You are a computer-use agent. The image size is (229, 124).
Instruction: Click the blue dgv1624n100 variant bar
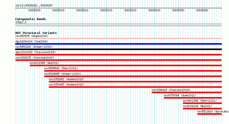pyautogui.click(x=118, y=44)
